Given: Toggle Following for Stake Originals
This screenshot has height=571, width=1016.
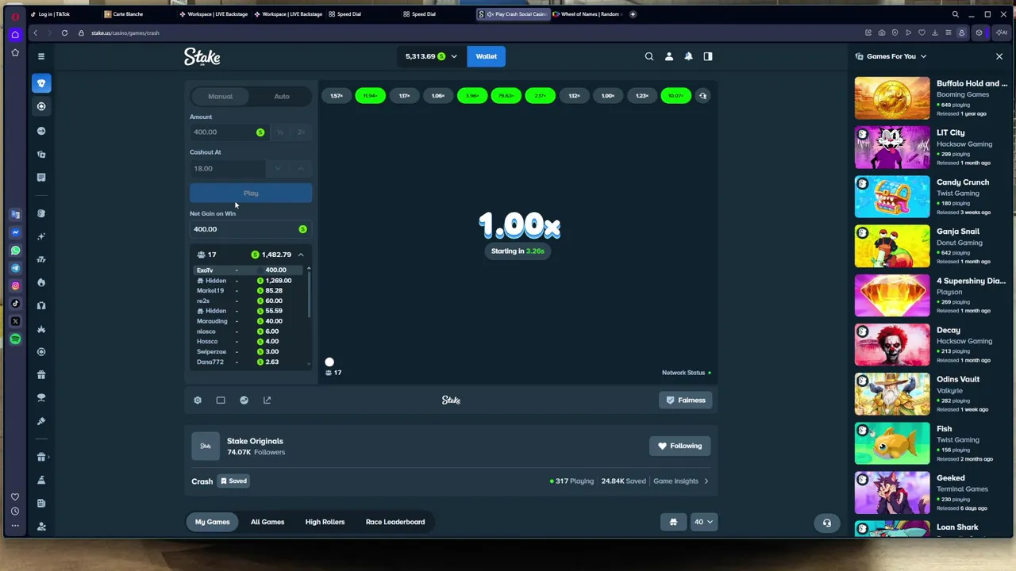Looking at the screenshot, I should tap(679, 446).
